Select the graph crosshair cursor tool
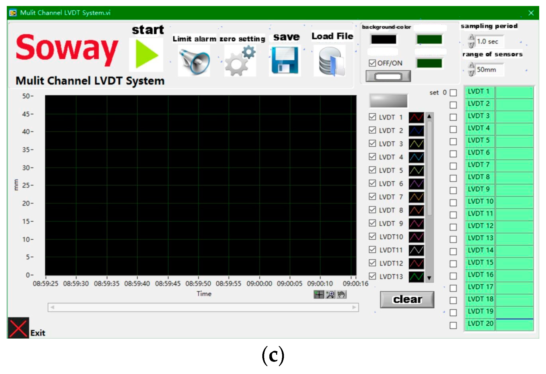The width and height of the screenshot is (546, 374). click(x=319, y=295)
